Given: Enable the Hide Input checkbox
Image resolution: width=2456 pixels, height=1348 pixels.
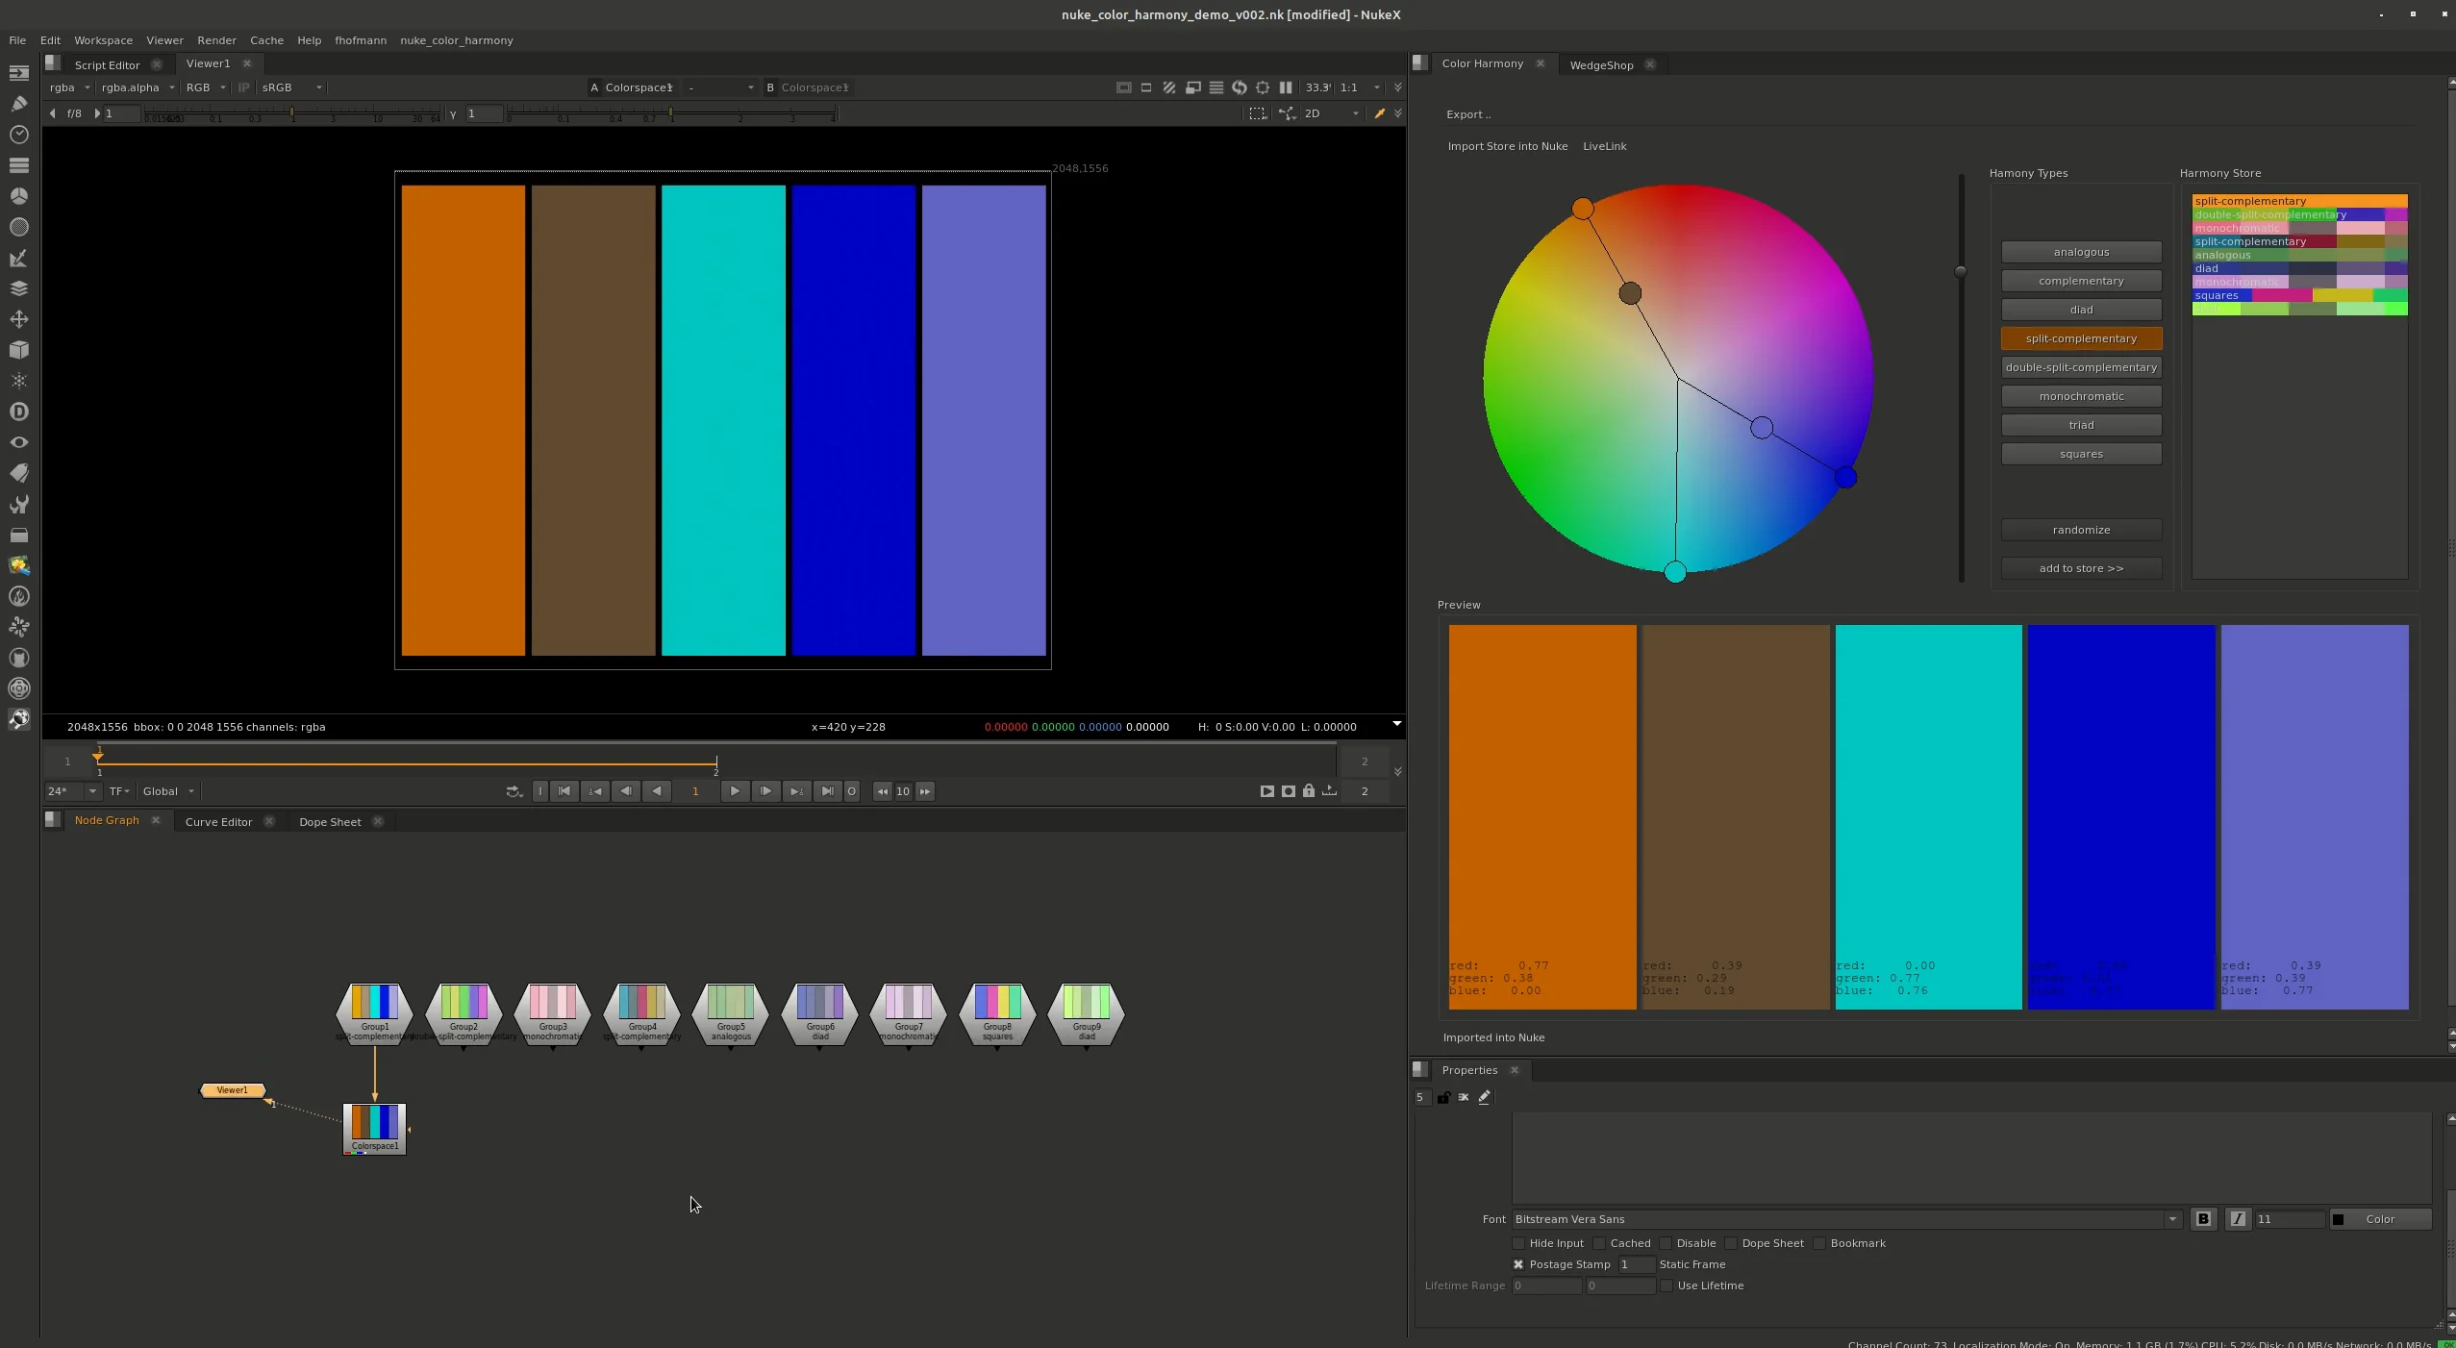Looking at the screenshot, I should point(1519,1242).
